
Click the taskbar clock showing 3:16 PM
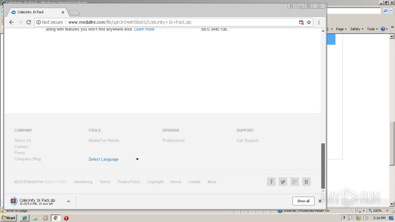coord(379,218)
